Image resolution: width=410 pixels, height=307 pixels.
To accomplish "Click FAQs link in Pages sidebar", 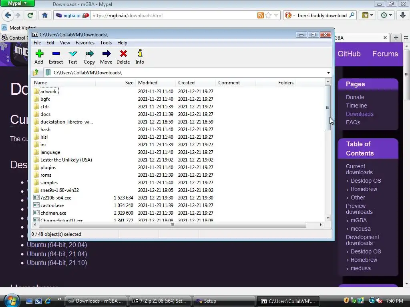I will 353,122.
